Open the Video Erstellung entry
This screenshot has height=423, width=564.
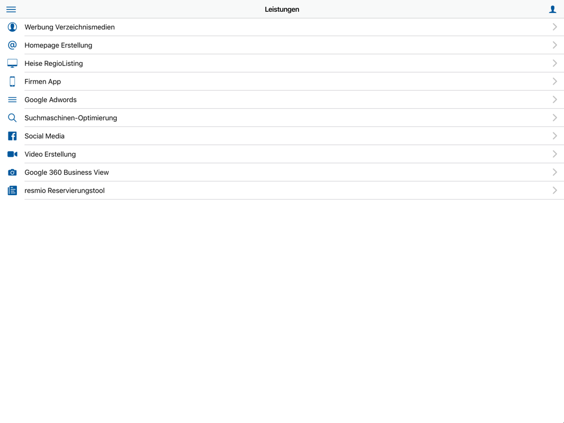pyautogui.click(x=282, y=154)
